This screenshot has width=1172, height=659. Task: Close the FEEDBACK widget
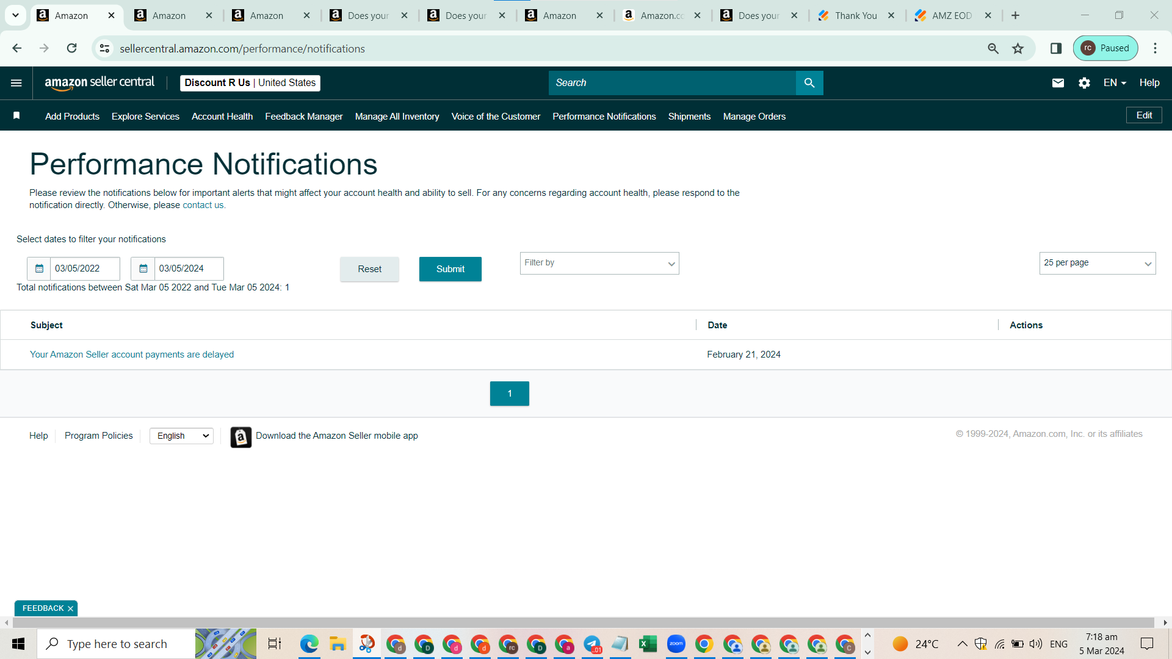coord(70,609)
